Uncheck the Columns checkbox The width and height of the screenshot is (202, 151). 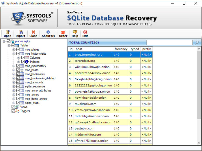pos(23,58)
